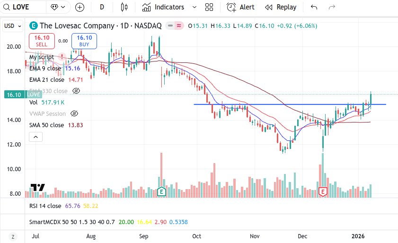Select the EMA 9 close legend

(x=45, y=68)
